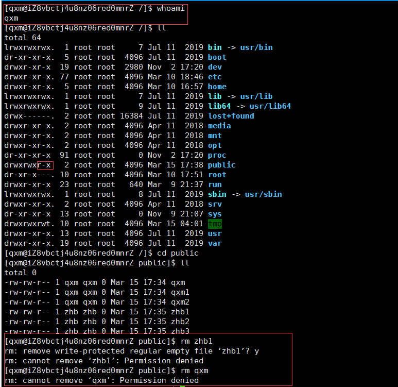Select the 'usr/bin' symlink target
The height and width of the screenshot is (387, 398).
[x=256, y=47]
